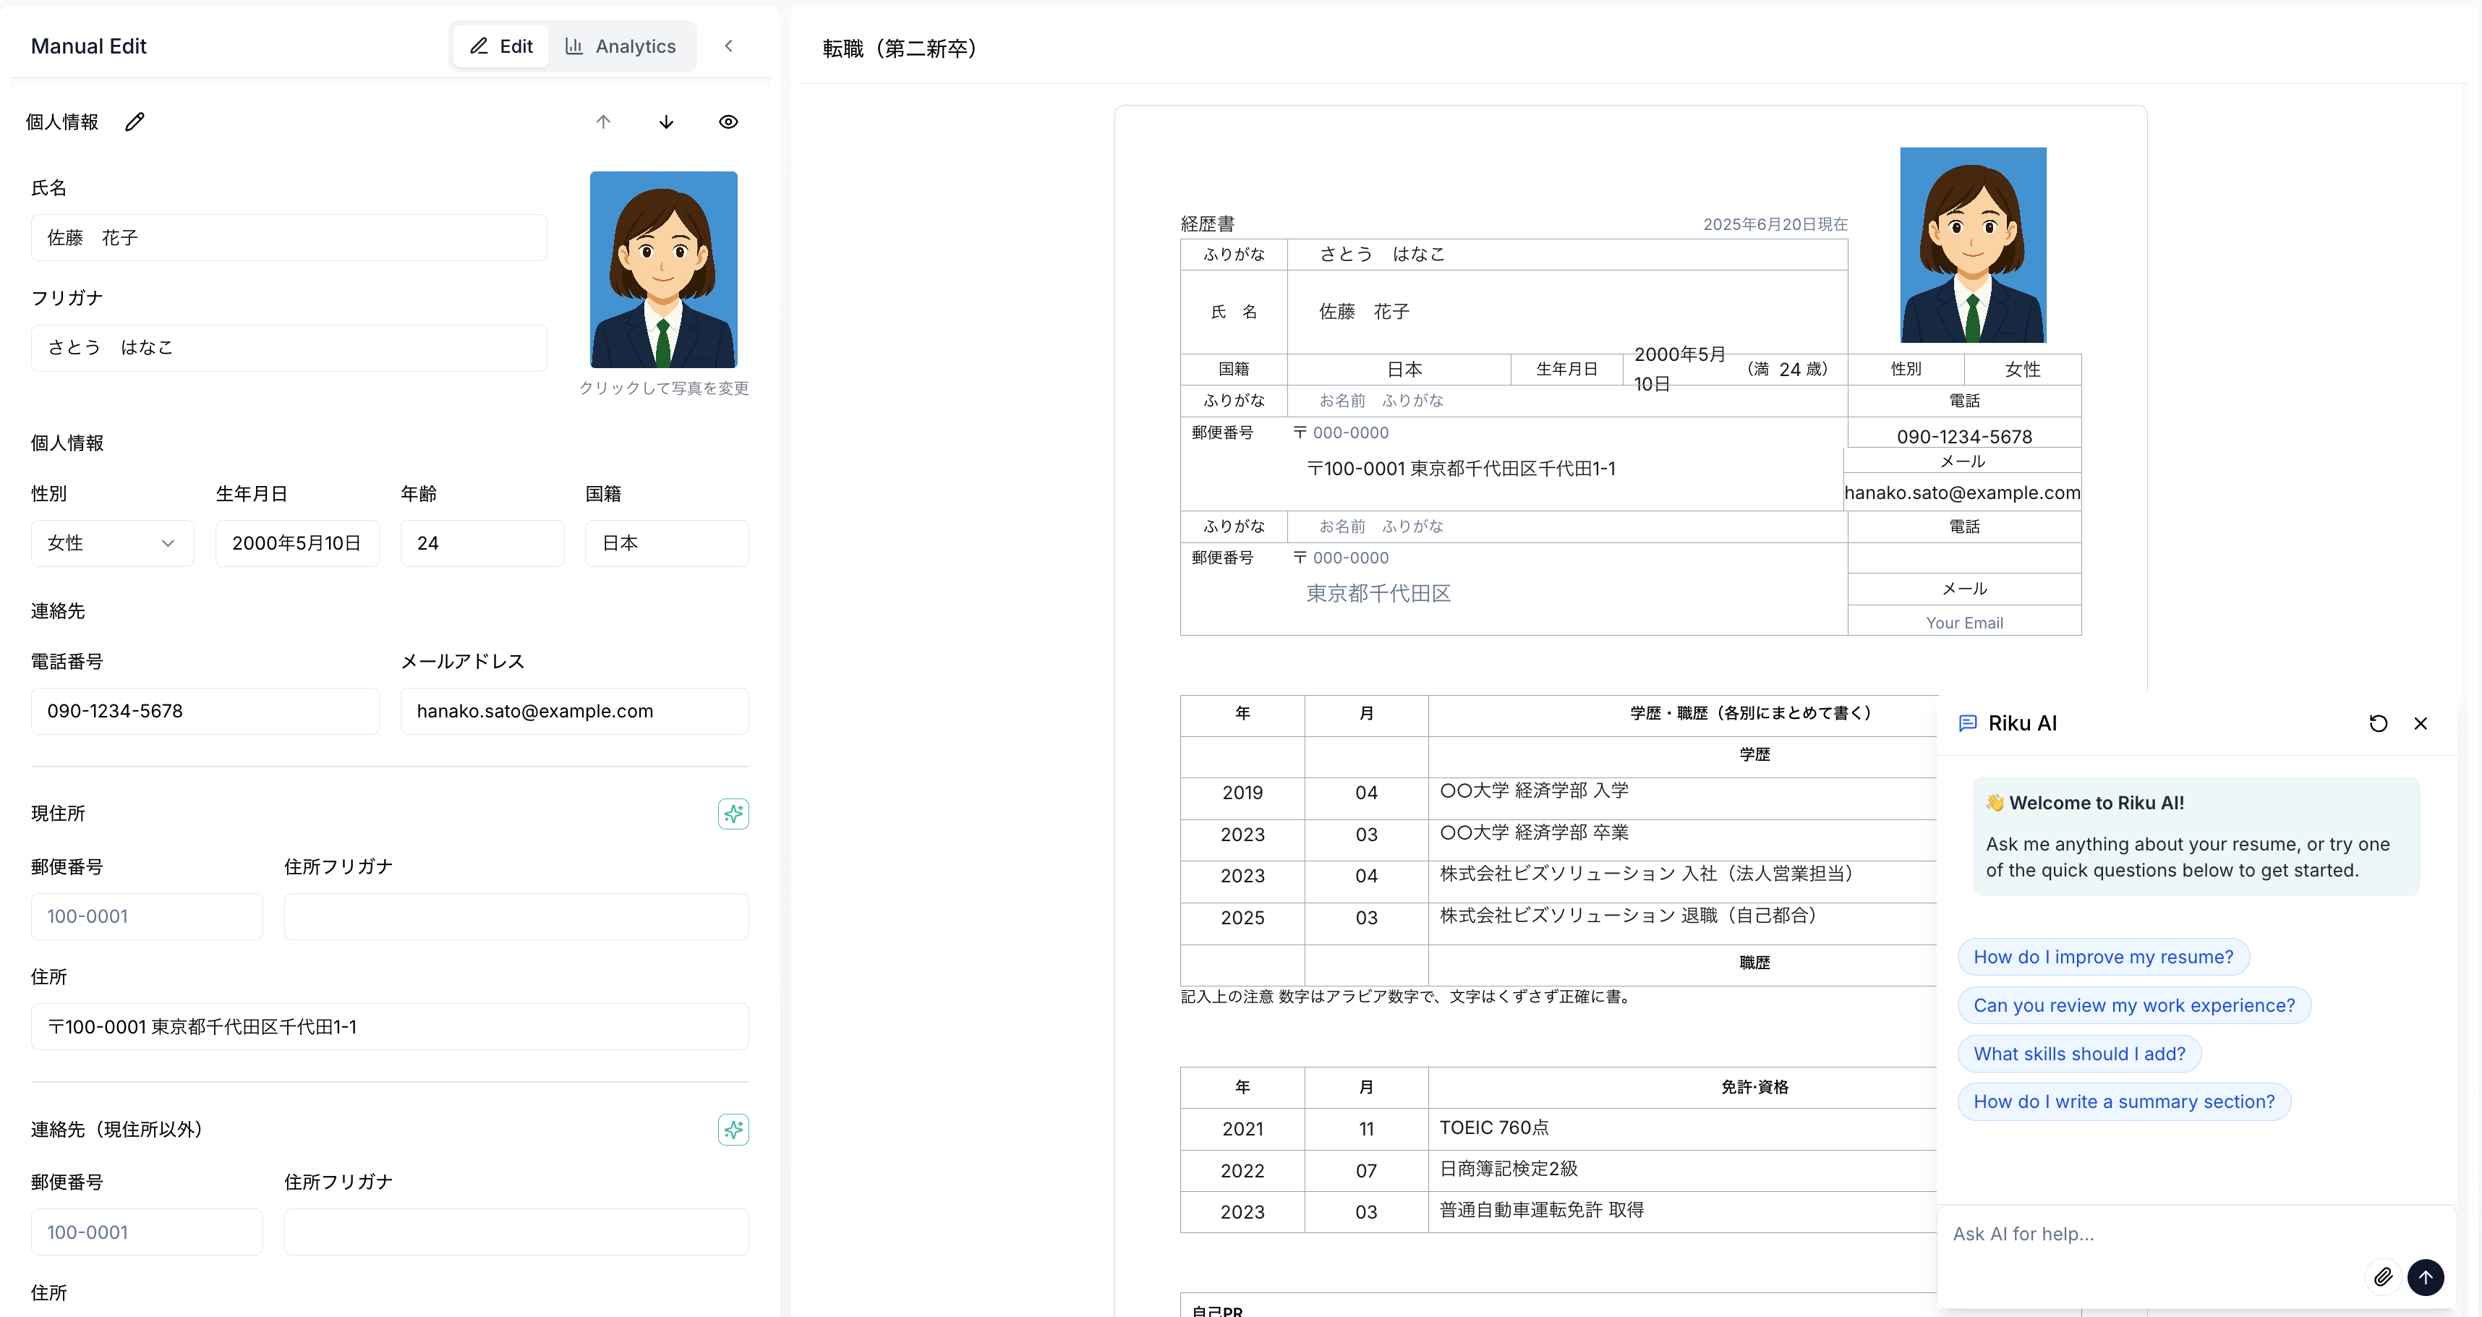Screen dimensions: 2482x1317
Task: Select the Edit tab
Action: pos(501,46)
